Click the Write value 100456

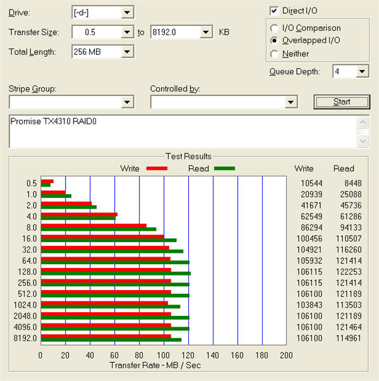tap(310, 239)
